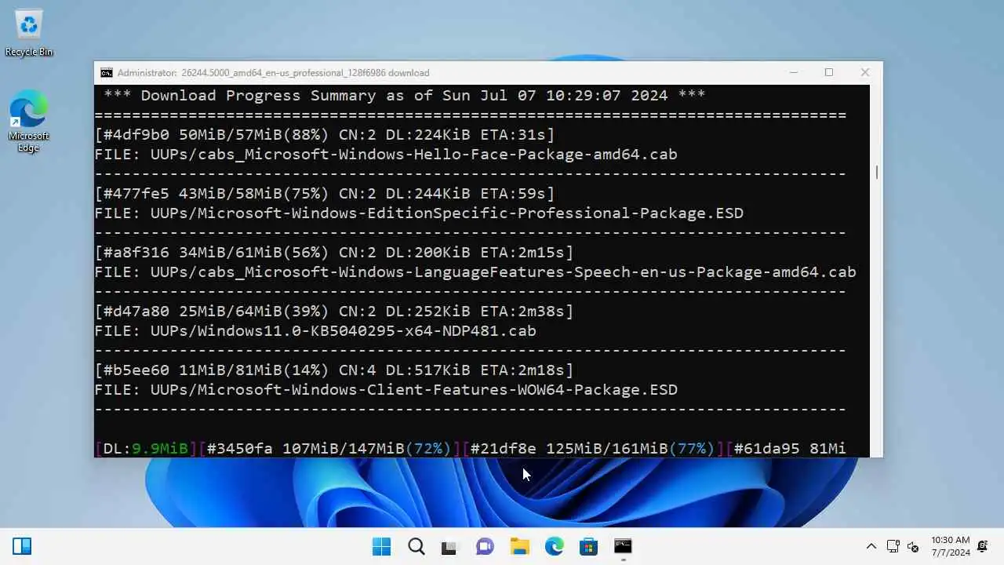Screen dimensions: 1004x565
Task: Minimize the command prompt window
Action: 794,72
